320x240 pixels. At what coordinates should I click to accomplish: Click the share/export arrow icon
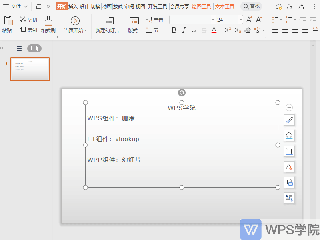(301, 7)
